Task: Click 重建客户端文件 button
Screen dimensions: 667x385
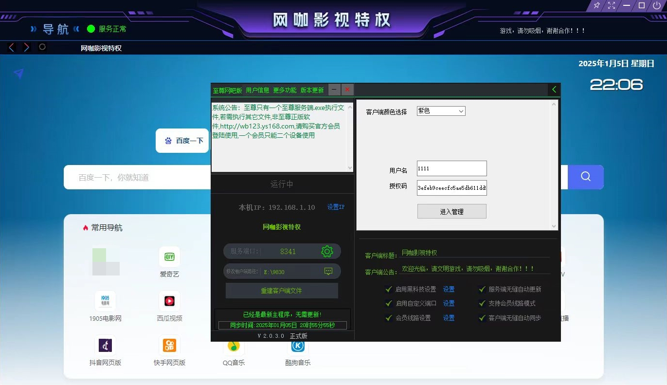Action: click(281, 291)
